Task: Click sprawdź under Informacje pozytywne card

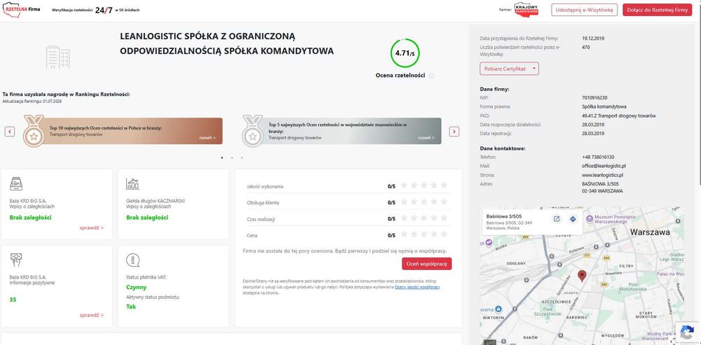Action: tap(92, 315)
